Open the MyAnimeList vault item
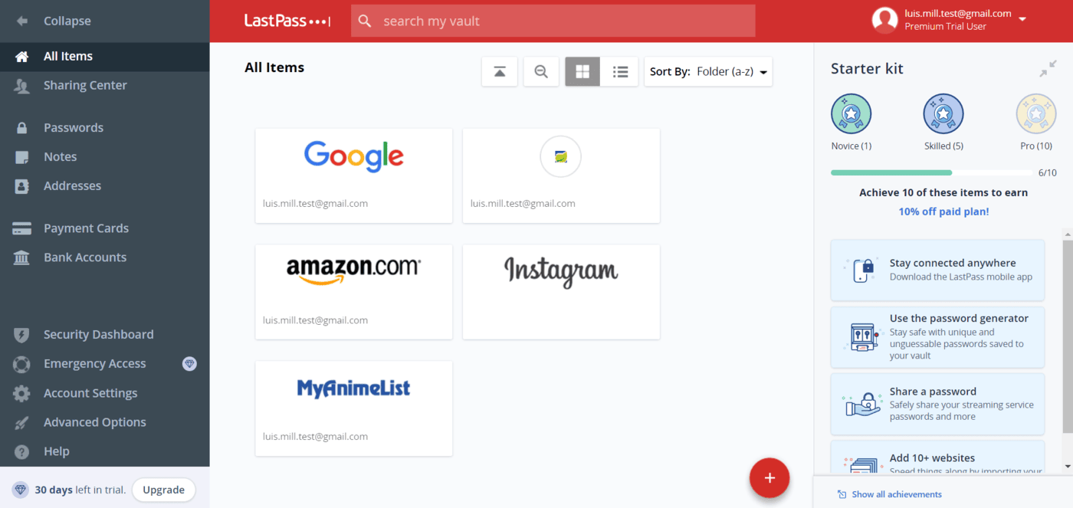 354,408
